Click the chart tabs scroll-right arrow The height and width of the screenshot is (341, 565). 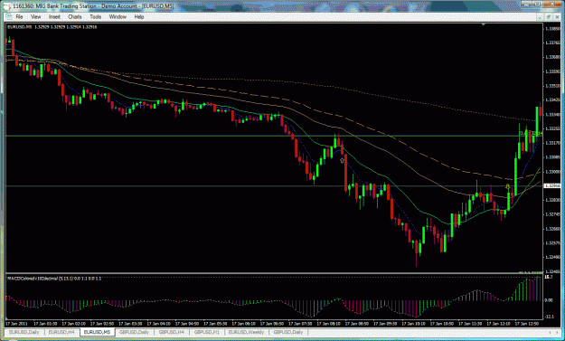click(x=558, y=332)
